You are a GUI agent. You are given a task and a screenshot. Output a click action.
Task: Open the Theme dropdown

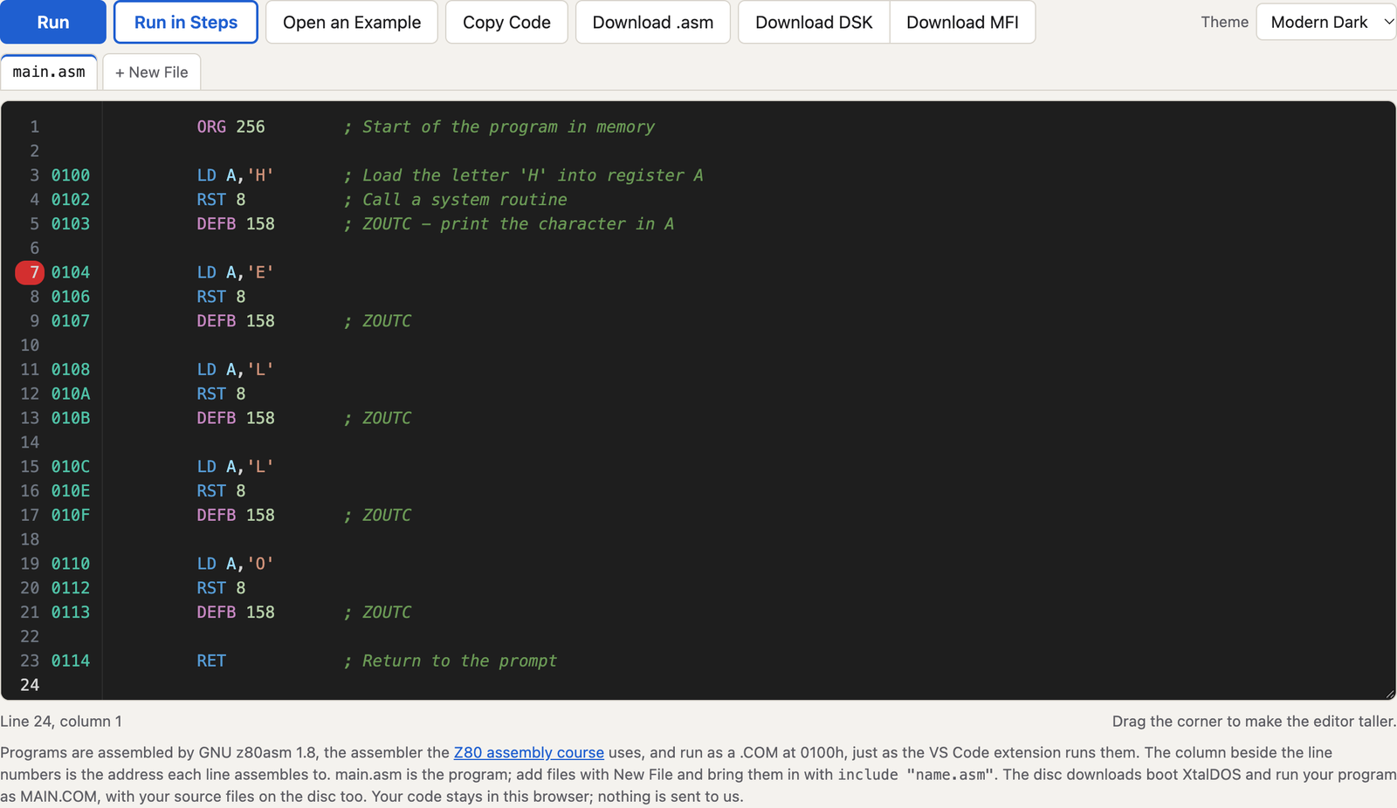pyautogui.click(x=1326, y=22)
